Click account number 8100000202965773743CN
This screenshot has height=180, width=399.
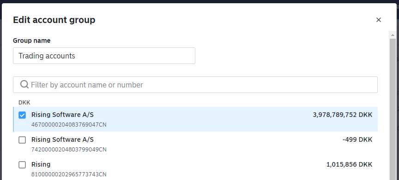coord(69,174)
